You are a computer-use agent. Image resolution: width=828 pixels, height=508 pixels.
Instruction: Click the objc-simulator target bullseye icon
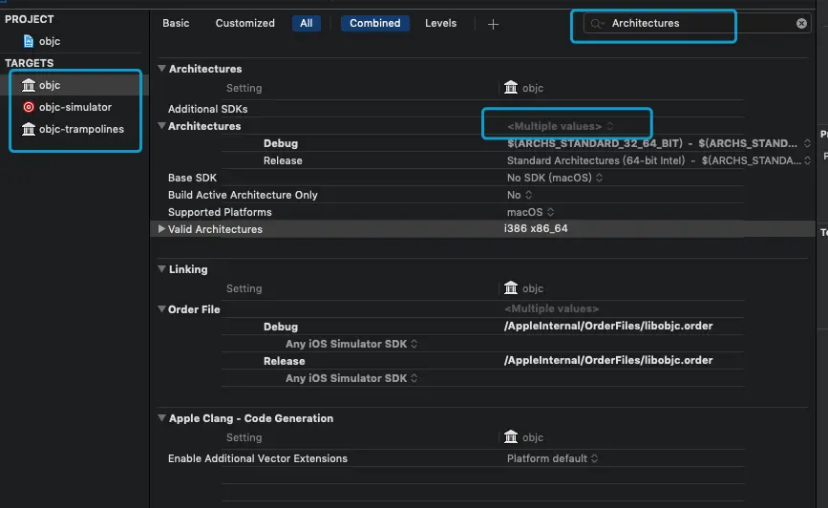29,107
